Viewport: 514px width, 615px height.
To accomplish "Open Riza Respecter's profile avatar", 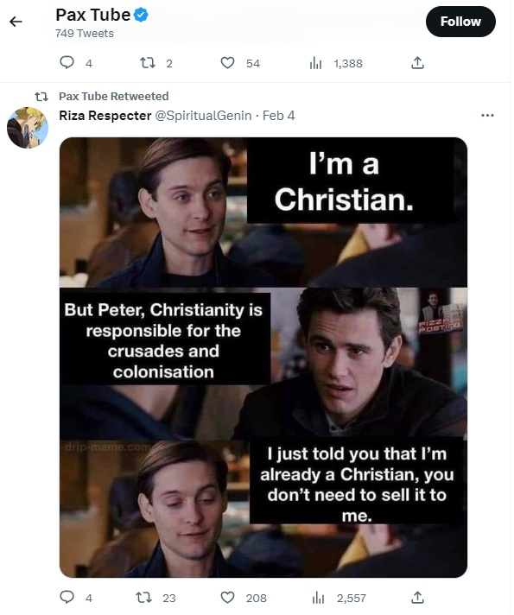I will 28,129.
